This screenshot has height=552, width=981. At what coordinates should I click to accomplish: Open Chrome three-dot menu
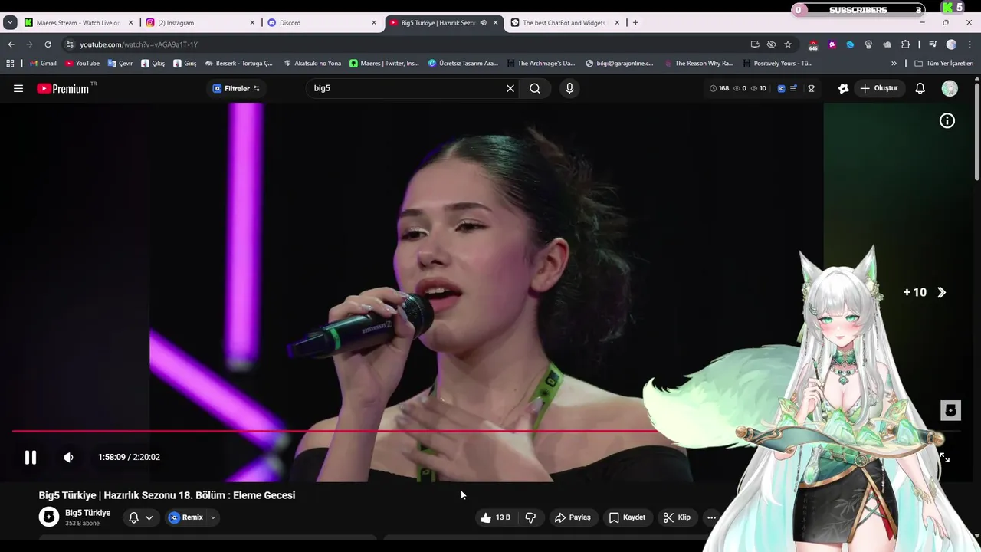click(x=969, y=44)
